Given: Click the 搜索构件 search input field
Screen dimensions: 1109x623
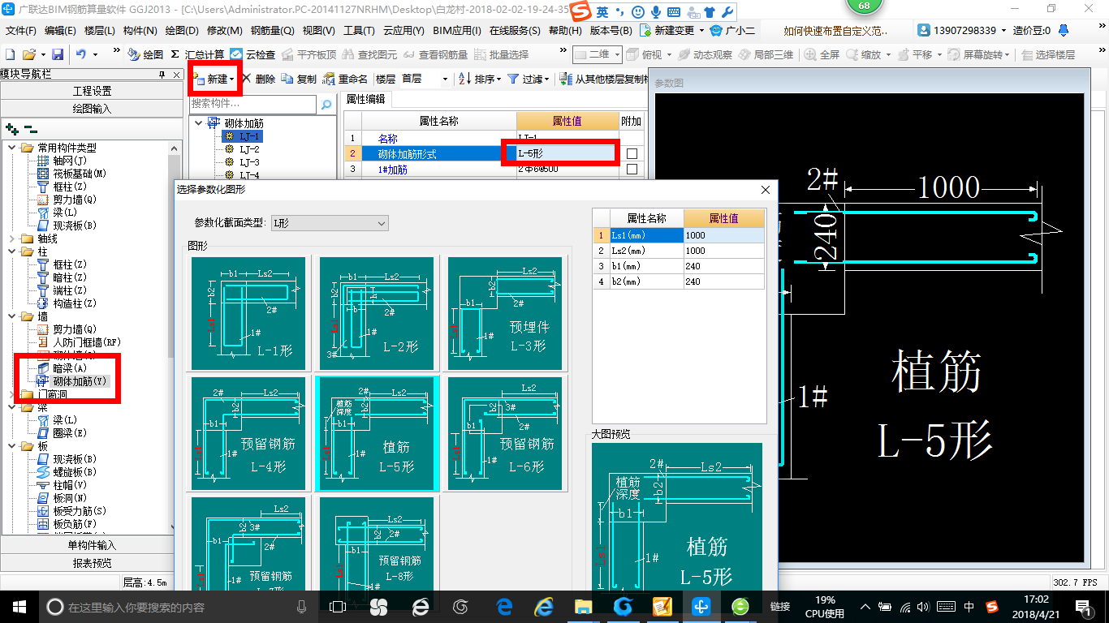Looking at the screenshot, I should (252, 105).
